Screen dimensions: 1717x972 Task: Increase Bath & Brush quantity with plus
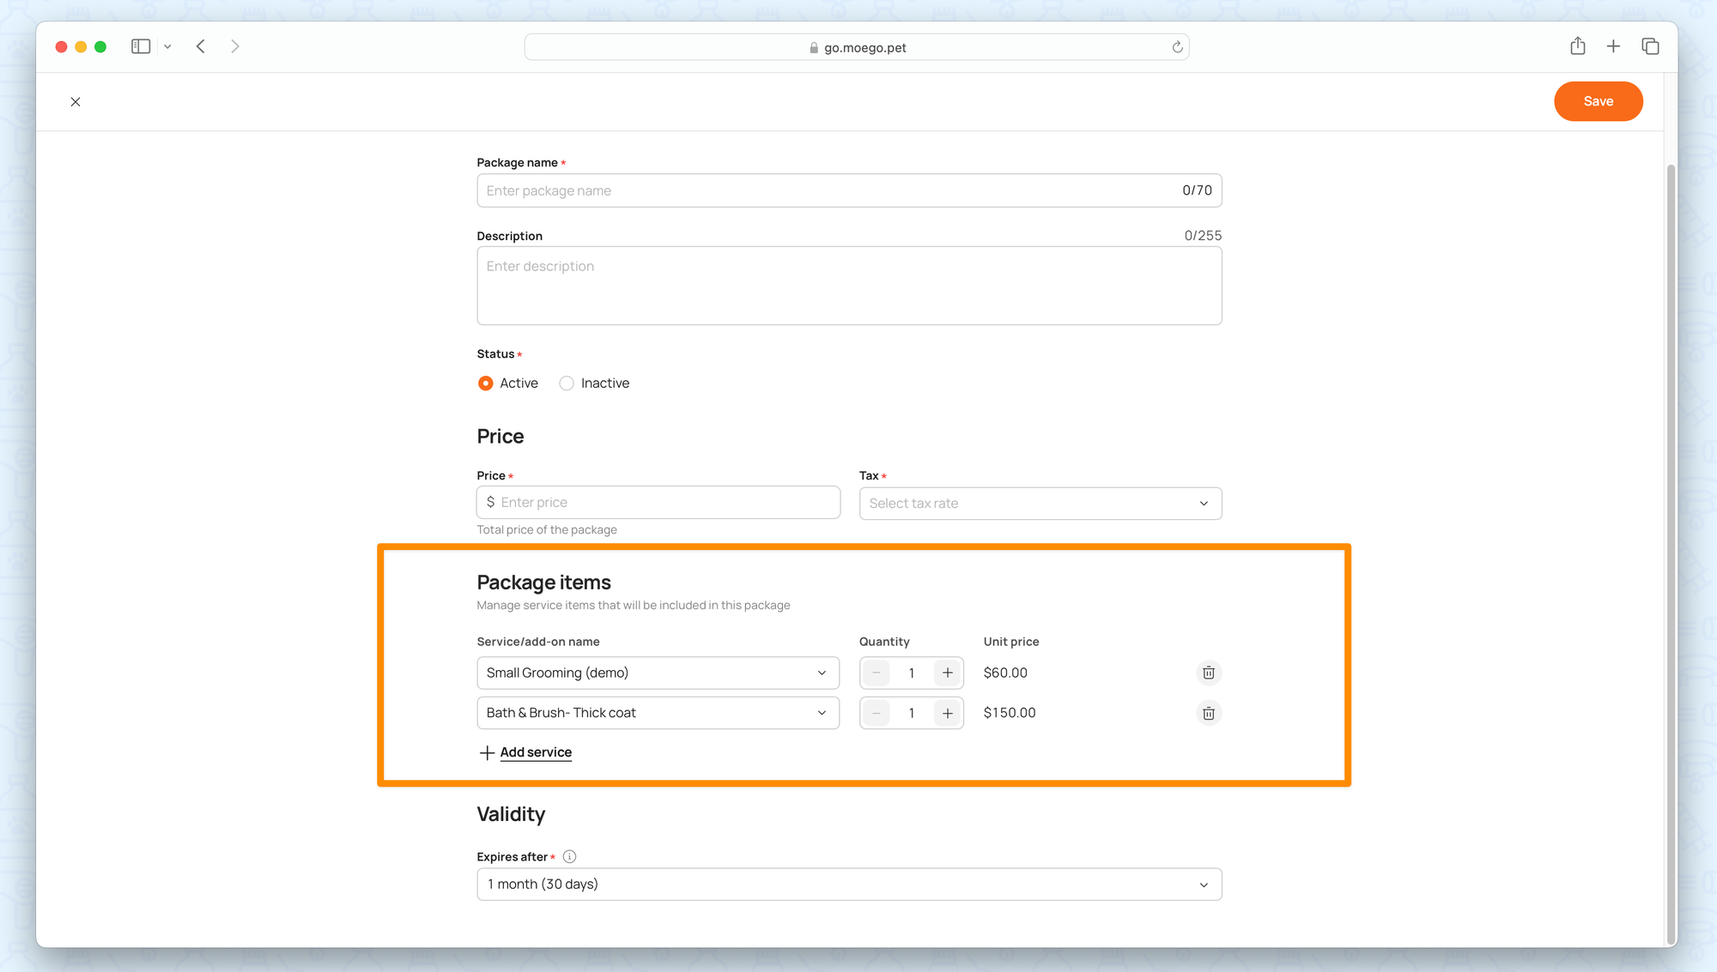[x=947, y=713]
